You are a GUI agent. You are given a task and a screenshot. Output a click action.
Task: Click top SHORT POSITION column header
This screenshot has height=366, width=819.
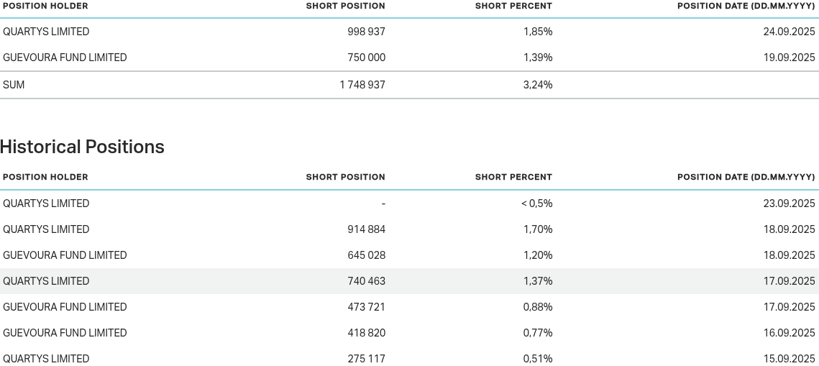345,6
